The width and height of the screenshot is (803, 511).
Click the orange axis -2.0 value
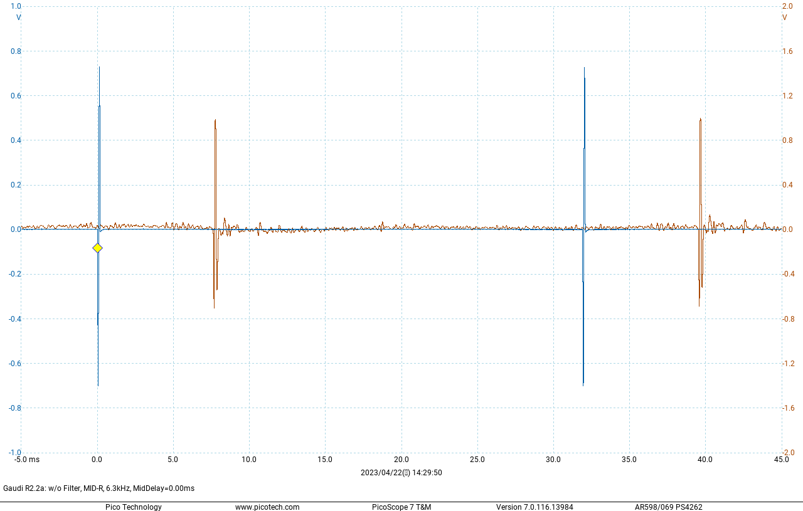789,453
